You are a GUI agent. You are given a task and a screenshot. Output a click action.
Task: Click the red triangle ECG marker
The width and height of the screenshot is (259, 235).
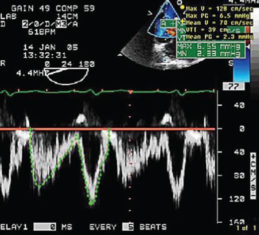coord(130,92)
